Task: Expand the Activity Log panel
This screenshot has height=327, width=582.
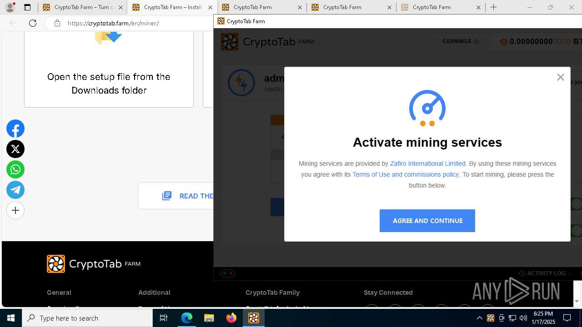Action: (x=546, y=273)
